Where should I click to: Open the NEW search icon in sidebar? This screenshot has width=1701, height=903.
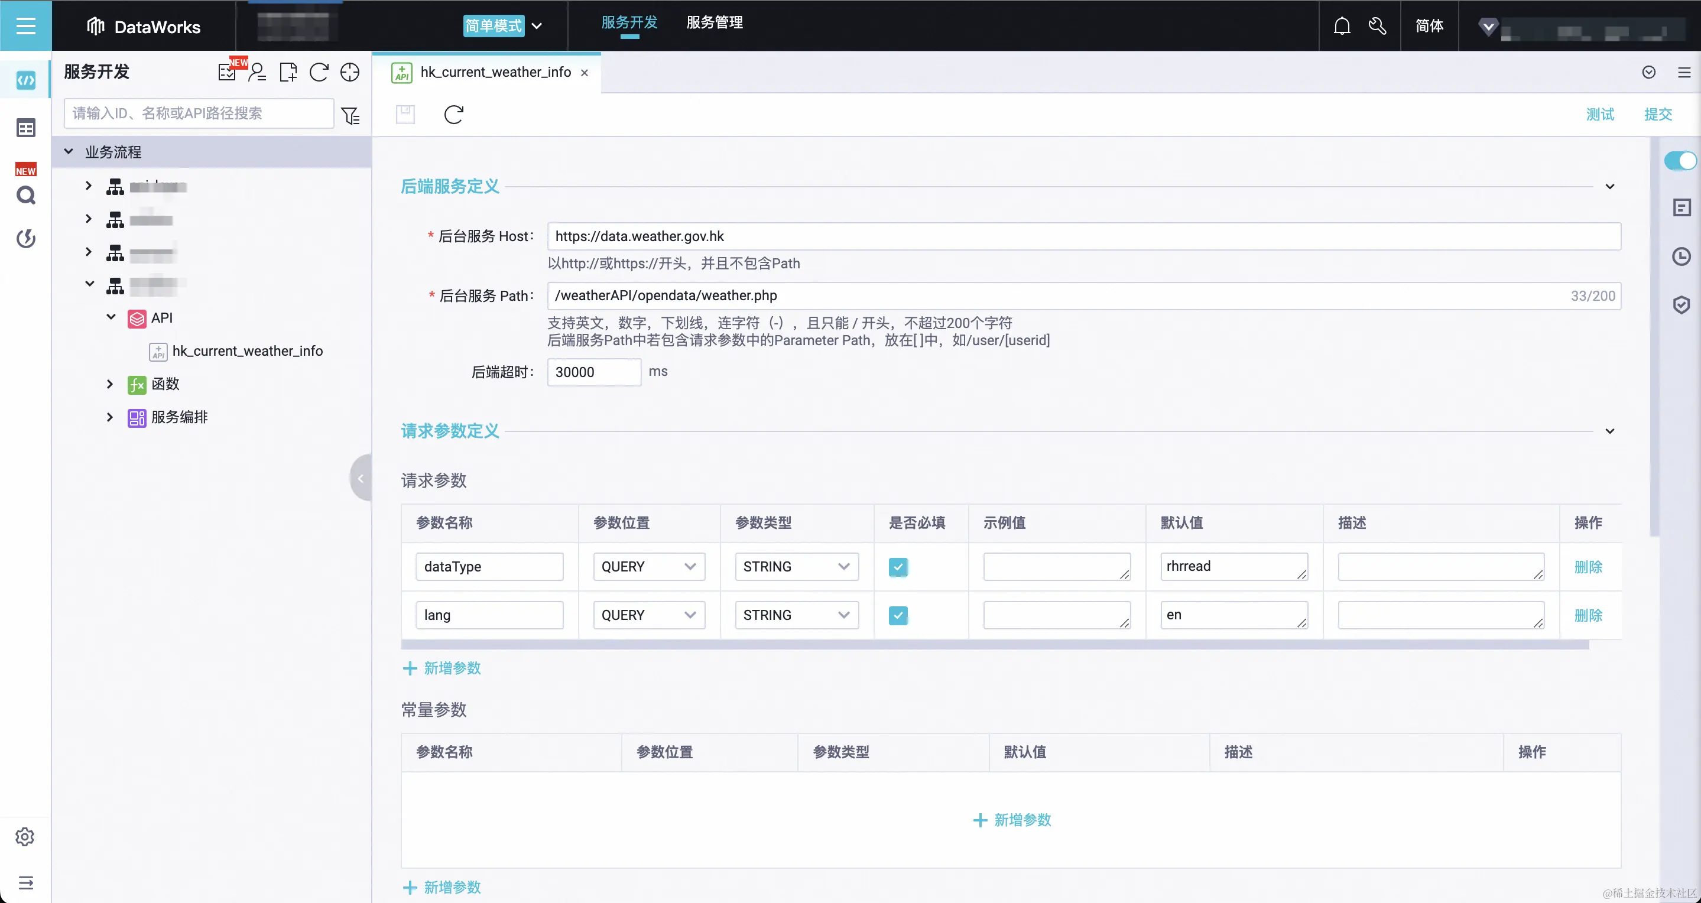click(26, 195)
